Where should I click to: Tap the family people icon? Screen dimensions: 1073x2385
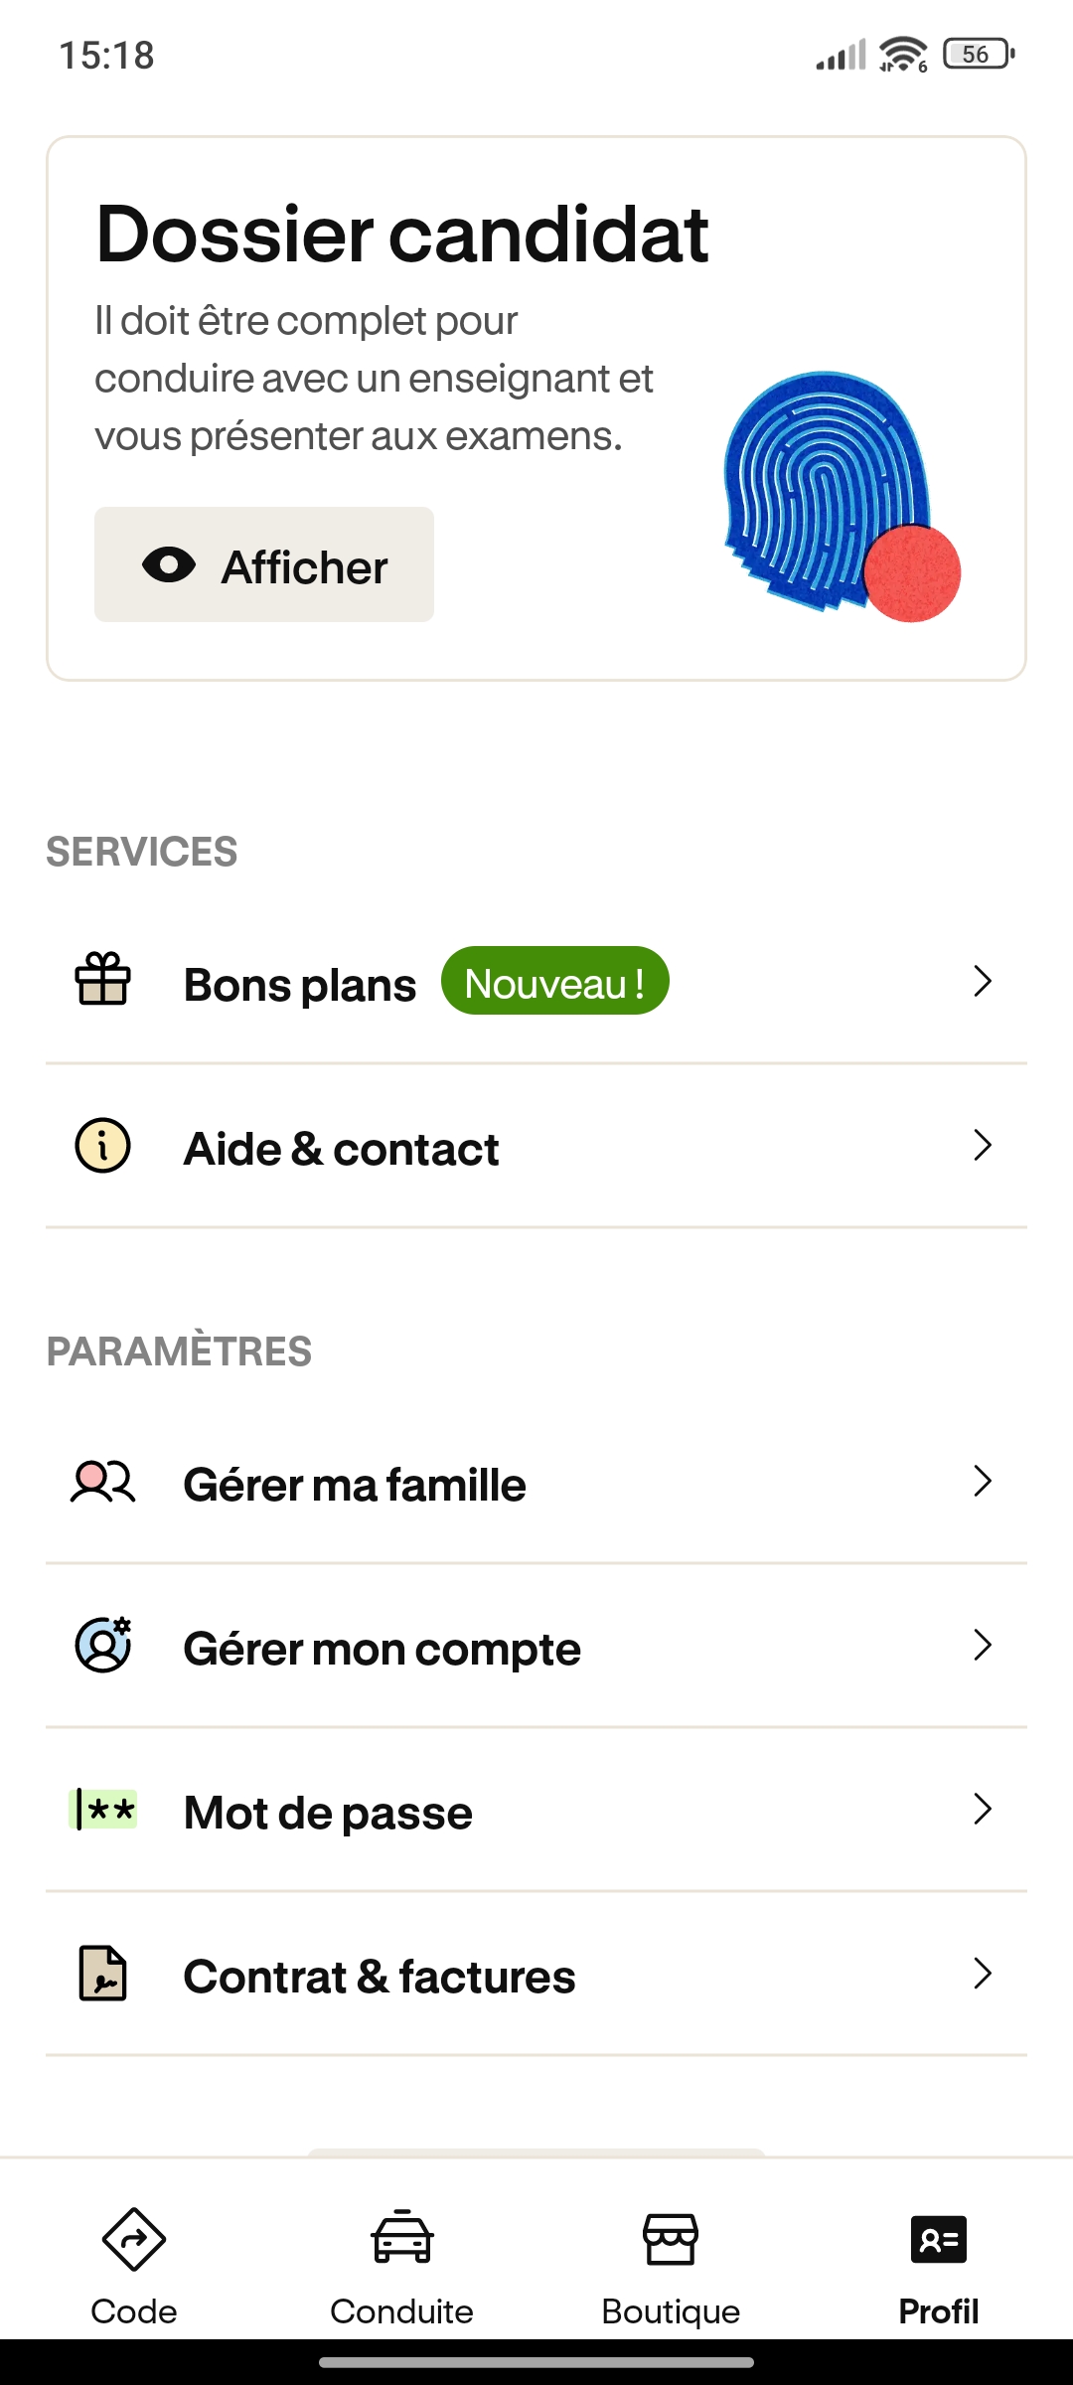[x=103, y=1482]
